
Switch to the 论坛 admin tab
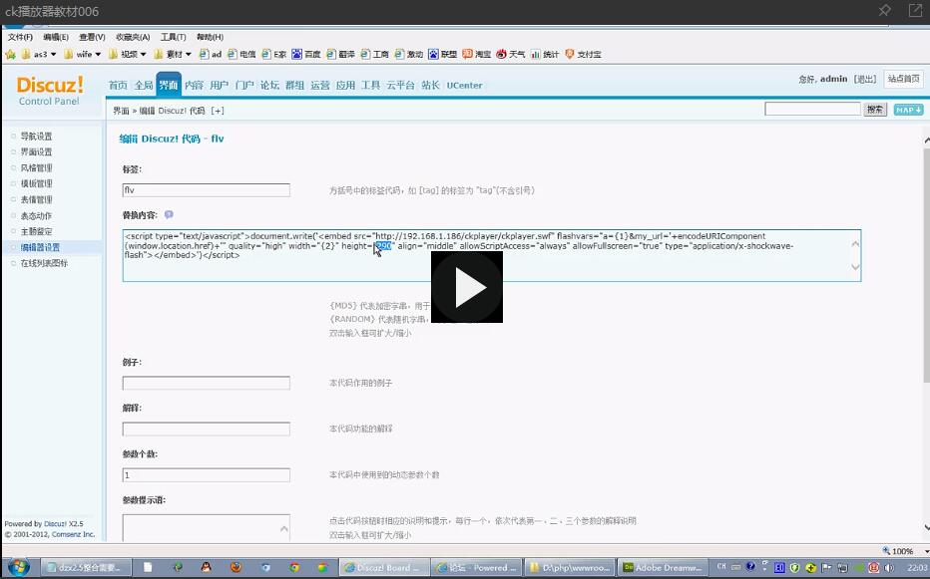(269, 86)
